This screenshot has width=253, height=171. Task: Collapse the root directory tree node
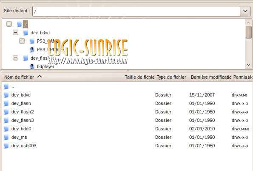(9, 24)
